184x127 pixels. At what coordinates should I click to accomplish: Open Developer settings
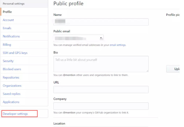click(x=15, y=114)
